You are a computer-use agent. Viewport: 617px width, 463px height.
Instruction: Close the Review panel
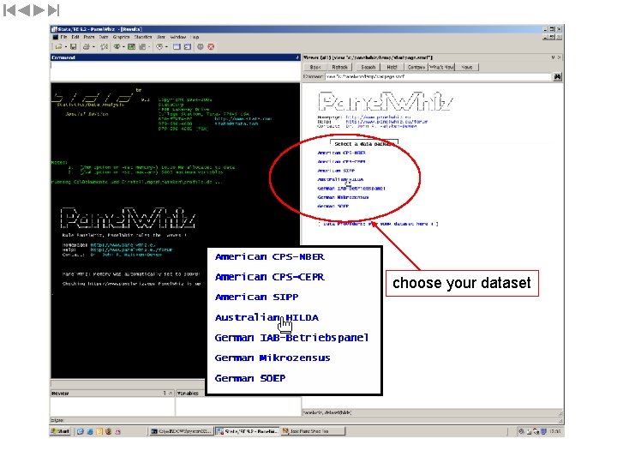171,393
